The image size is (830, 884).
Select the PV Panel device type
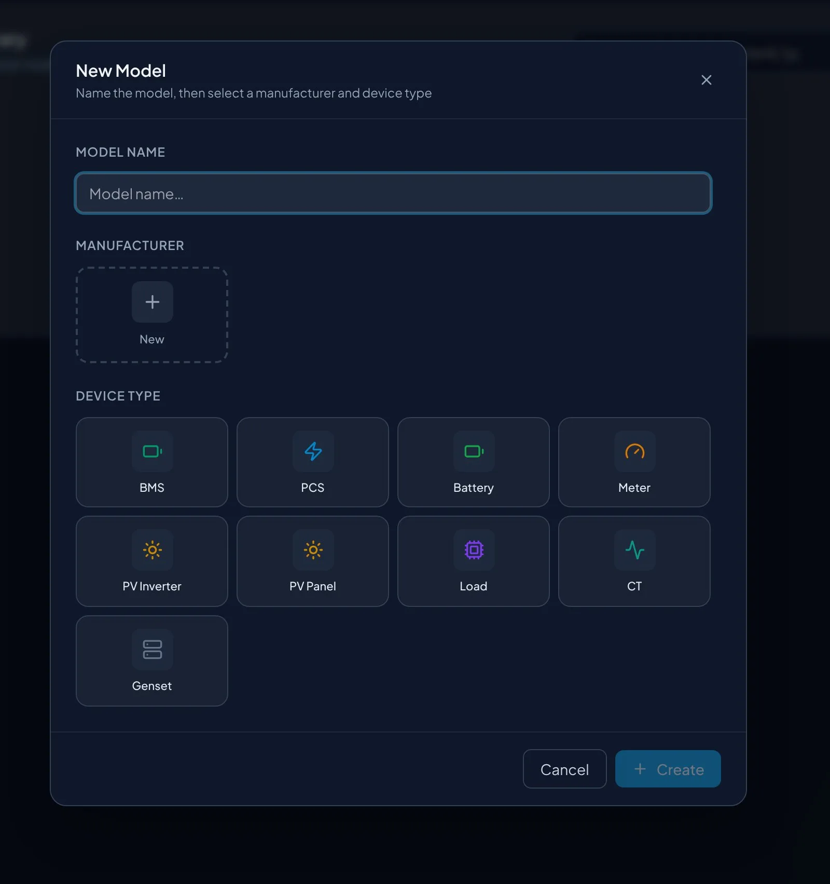tap(312, 561)
